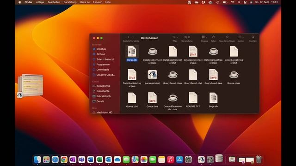Open the Ablage menu
Screen dimensions: 296x166
[x=40, y=2]
